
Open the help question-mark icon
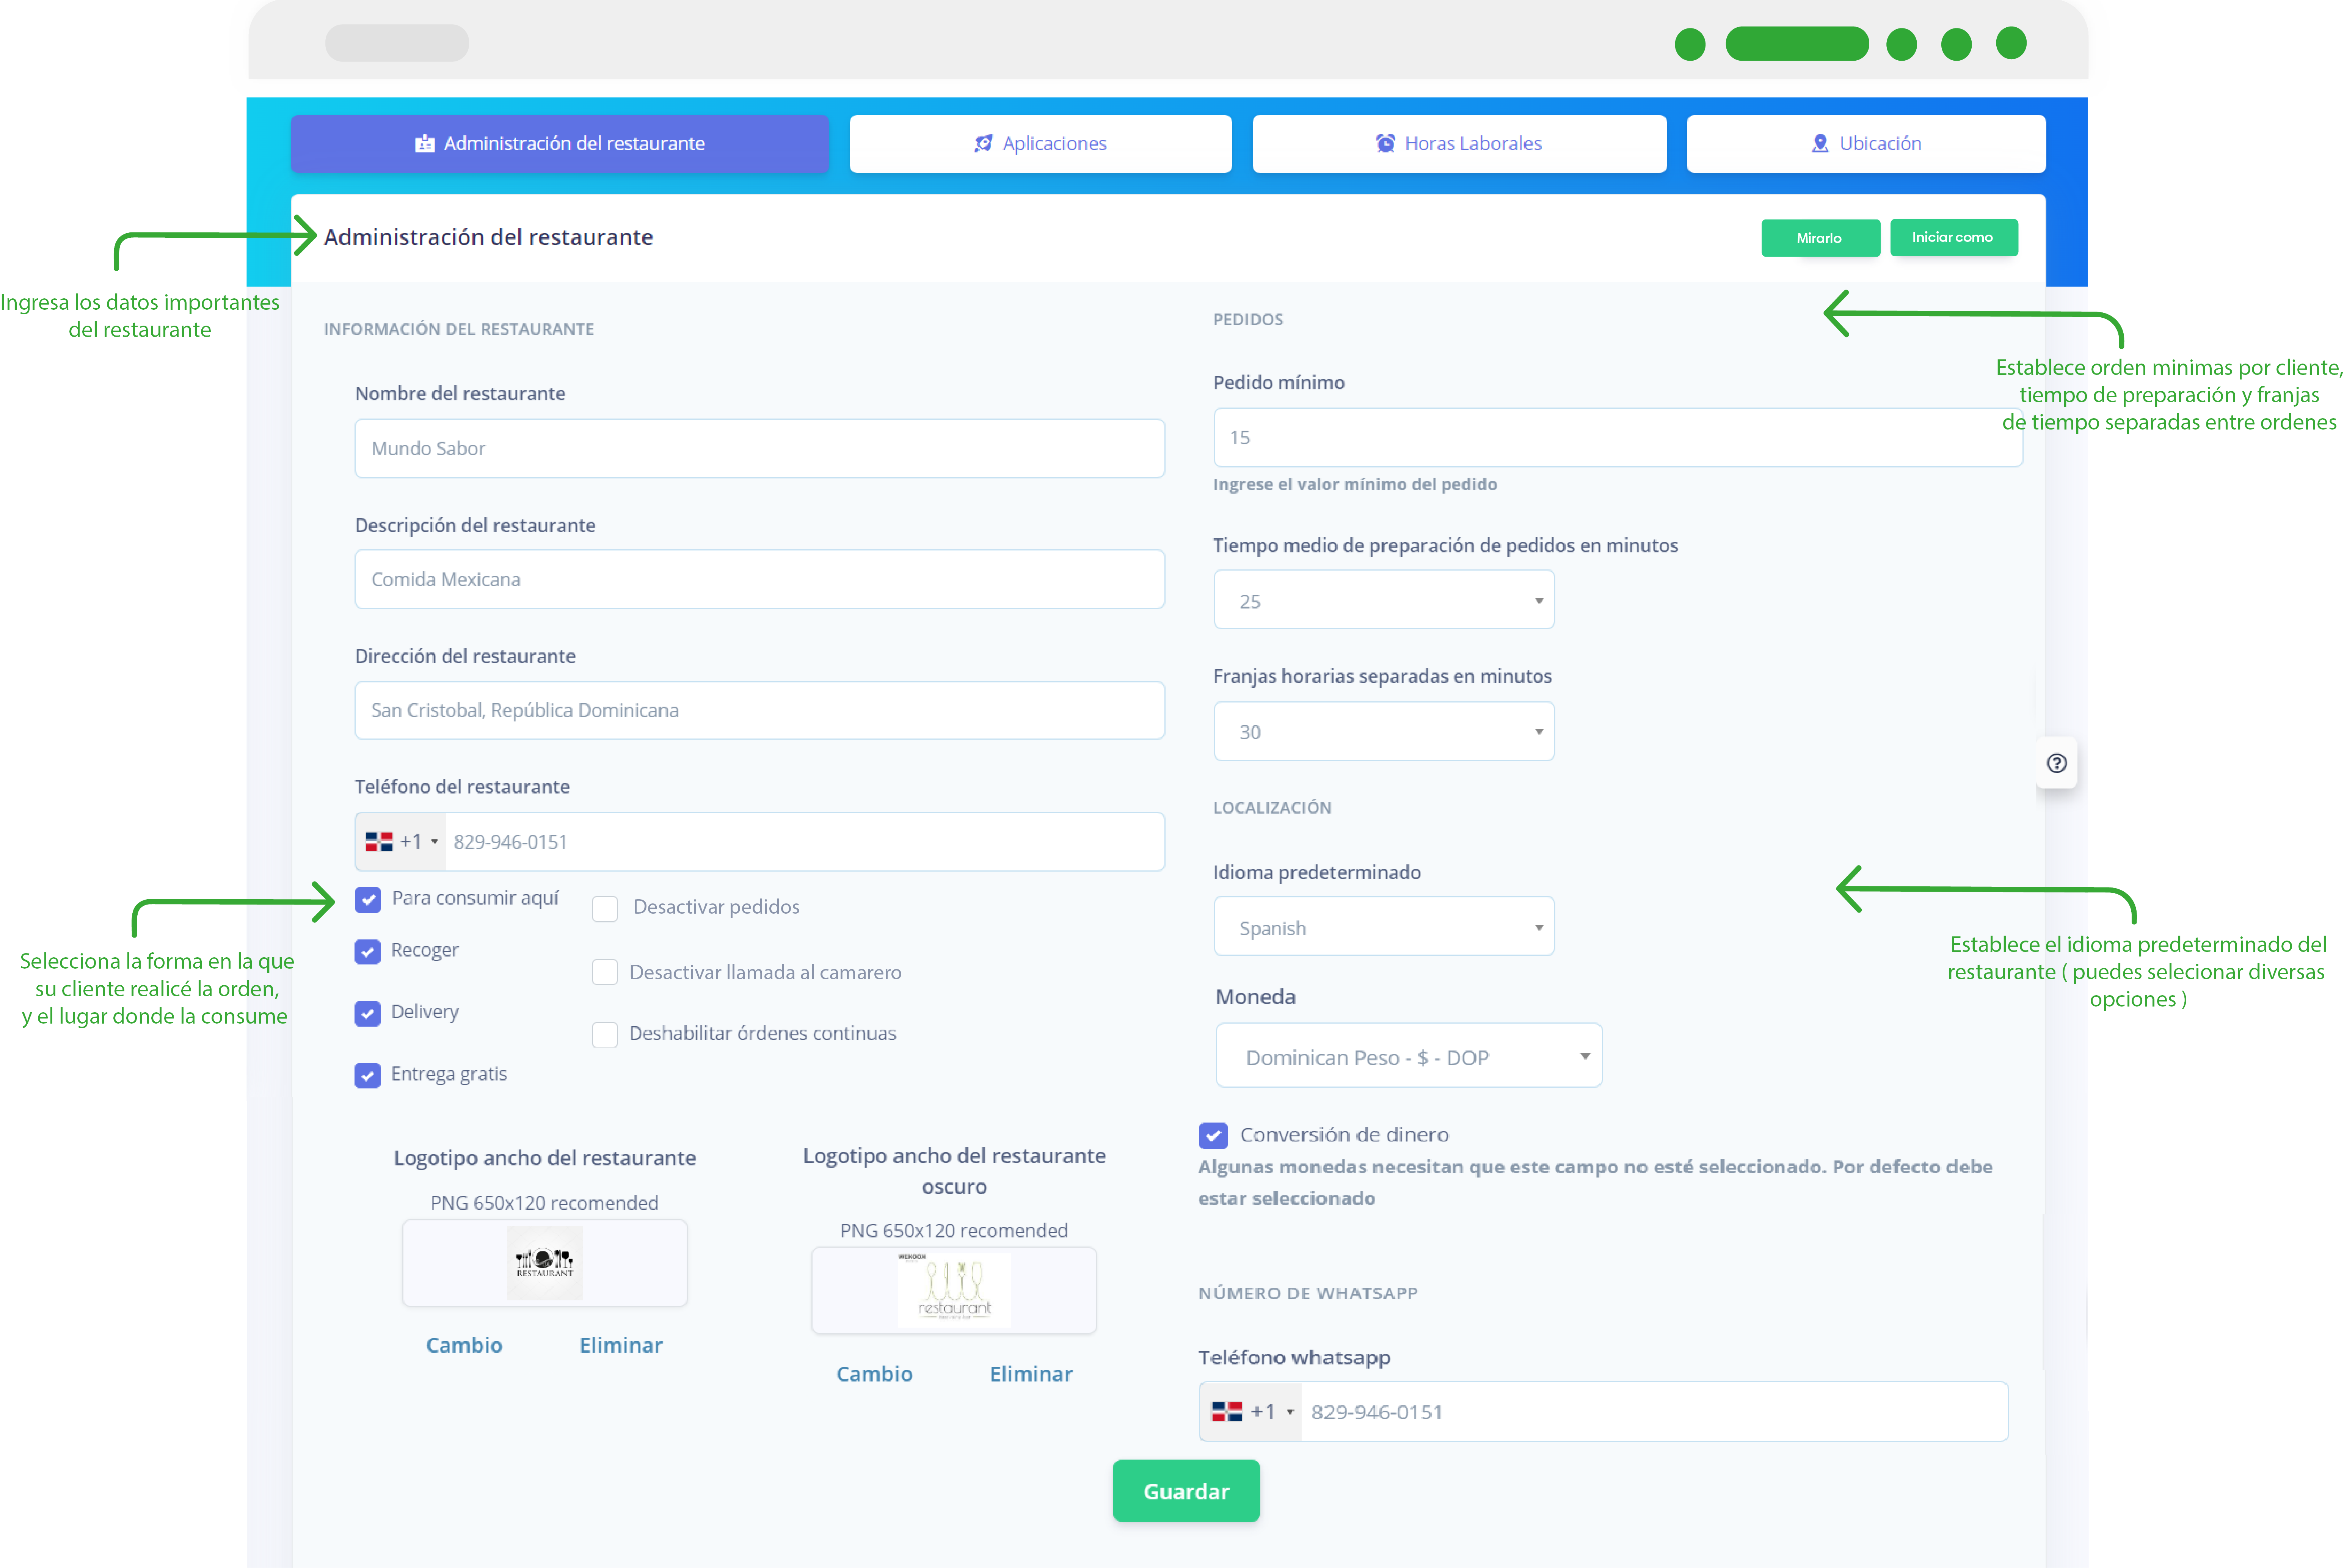point(2056,763)
